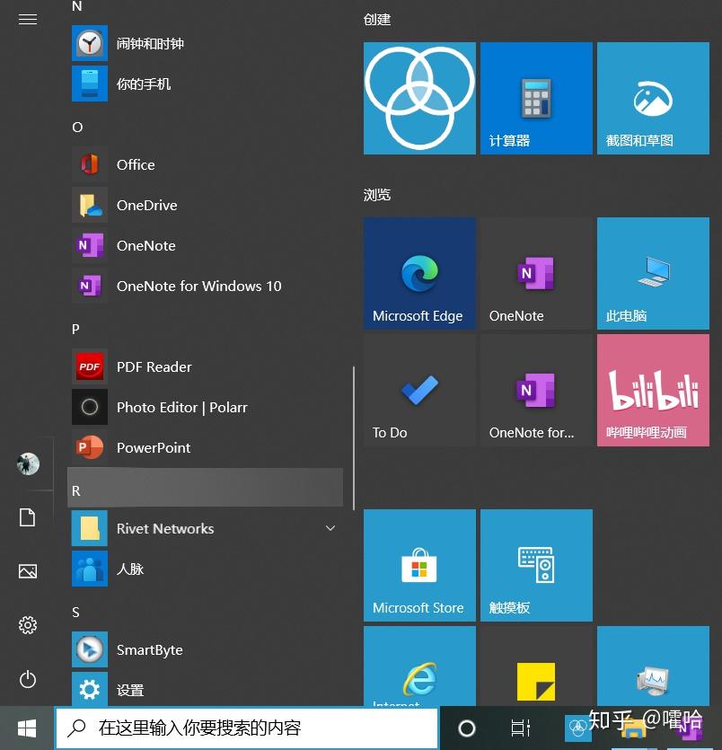The height and width of the screenshot is (750, 722).
Task: Open the Snip & Sketch tile (截图和草图)
Action: coord(653,98)
